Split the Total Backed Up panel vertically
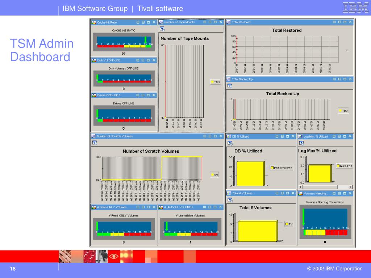This screenshot has height=278, width=371. [334, 79]
